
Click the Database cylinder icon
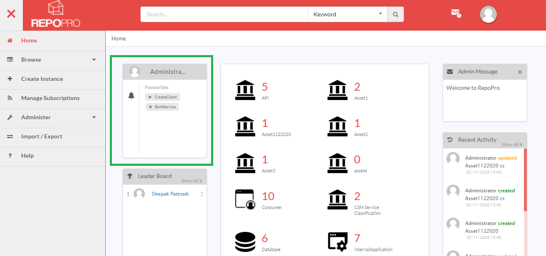(x=245, y=242)
